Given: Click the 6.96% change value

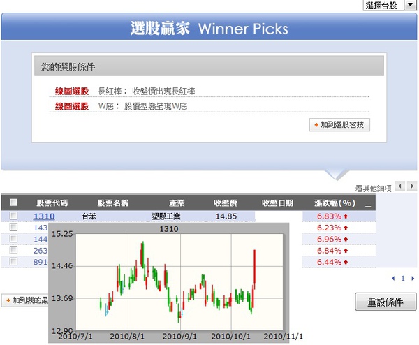Looking at the screenshot, I should [329, 239].
